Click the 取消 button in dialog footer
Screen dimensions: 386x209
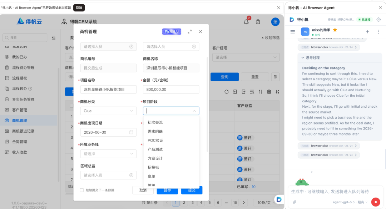[x=143, y=190]
